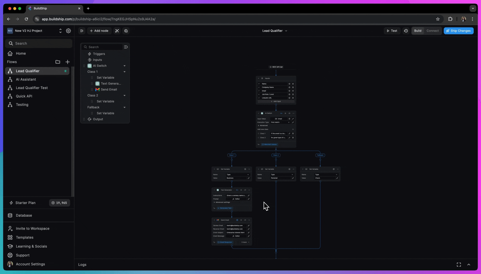Switch to Connect mode
Viewport: 481px width, 274px height.
433,31
